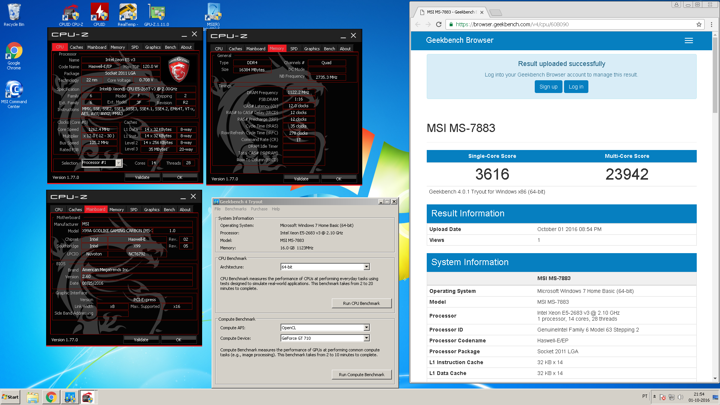Click Multi-Core Score 23942

[x=627, y=174]
